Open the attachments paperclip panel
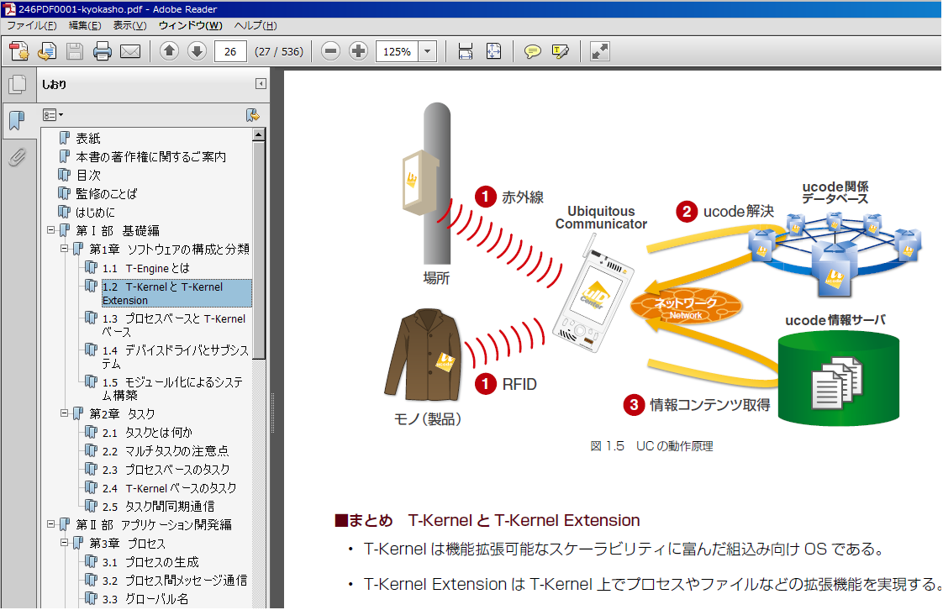 click(x=18, y=157)
